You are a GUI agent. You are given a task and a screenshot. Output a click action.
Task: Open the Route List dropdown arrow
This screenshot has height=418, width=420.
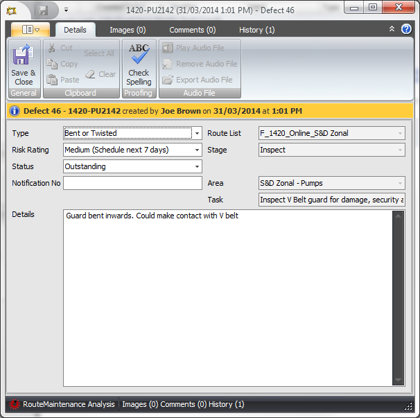[400, 133]
